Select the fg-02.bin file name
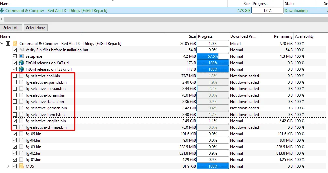The image size is (328, 173). 34,153
